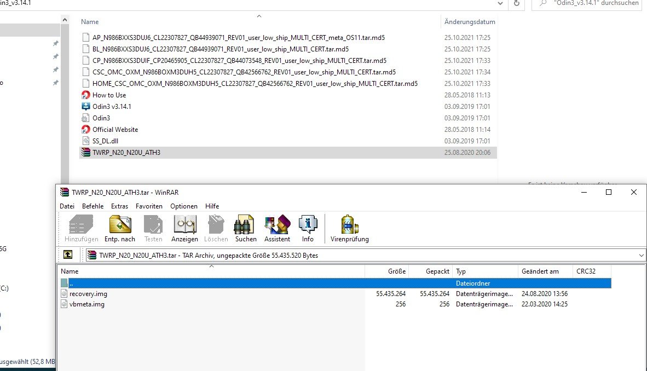The width and height of the screenshot is (647, 371).
Task: Click the AP_N986BXXS3DUJ6 file icon
Action: 85,38
